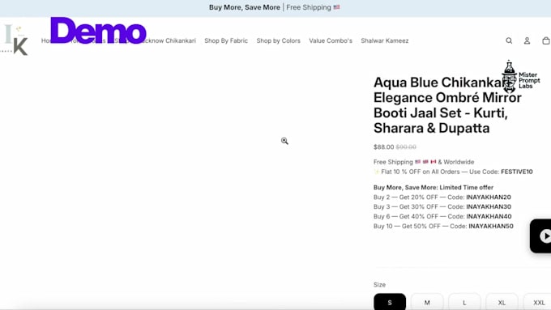Click the Free Shipping announcement text
The width and height of the screenshot is (551, 310).
(x=313, y=7)
